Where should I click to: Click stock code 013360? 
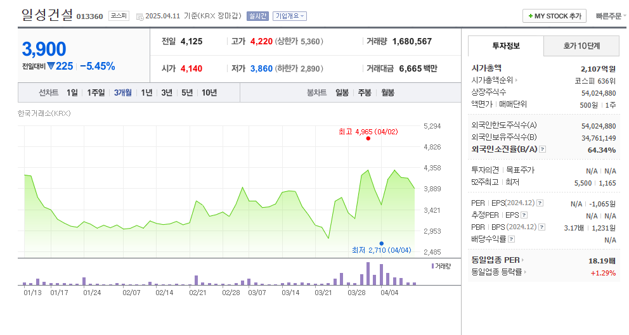click(89, 16)
